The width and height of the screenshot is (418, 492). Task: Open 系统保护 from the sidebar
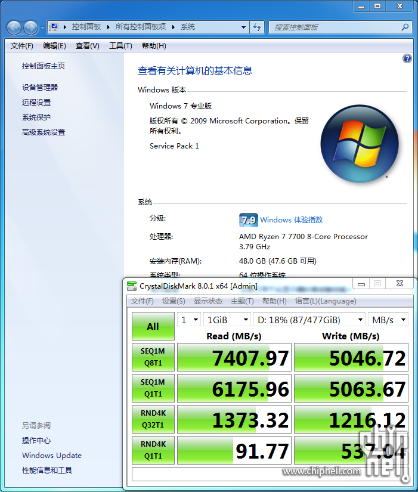[36, 117]
